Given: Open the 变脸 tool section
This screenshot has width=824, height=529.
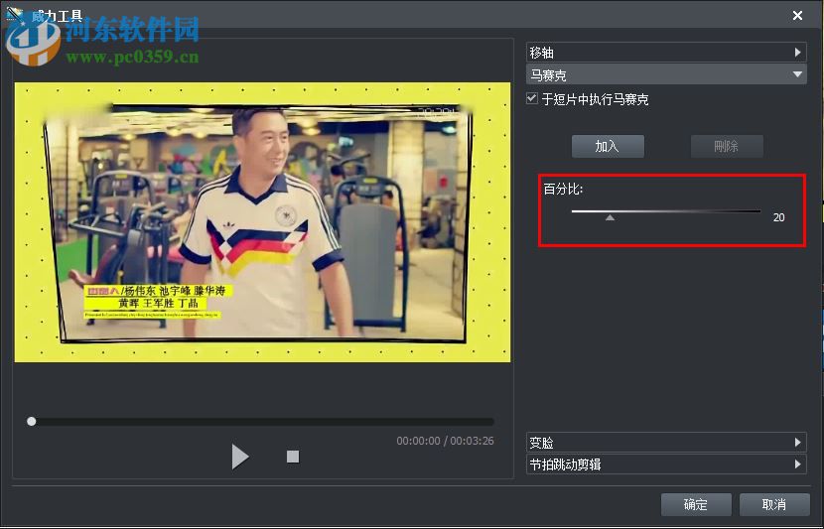Looking at the screenshot, I should [x=666, y=443].
